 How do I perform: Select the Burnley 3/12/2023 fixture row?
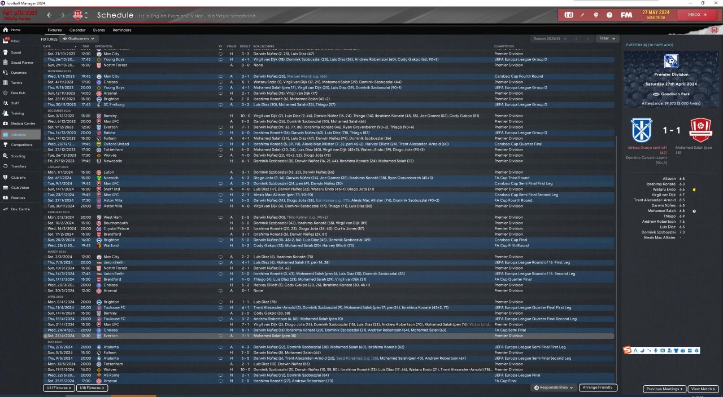(328, 116)
